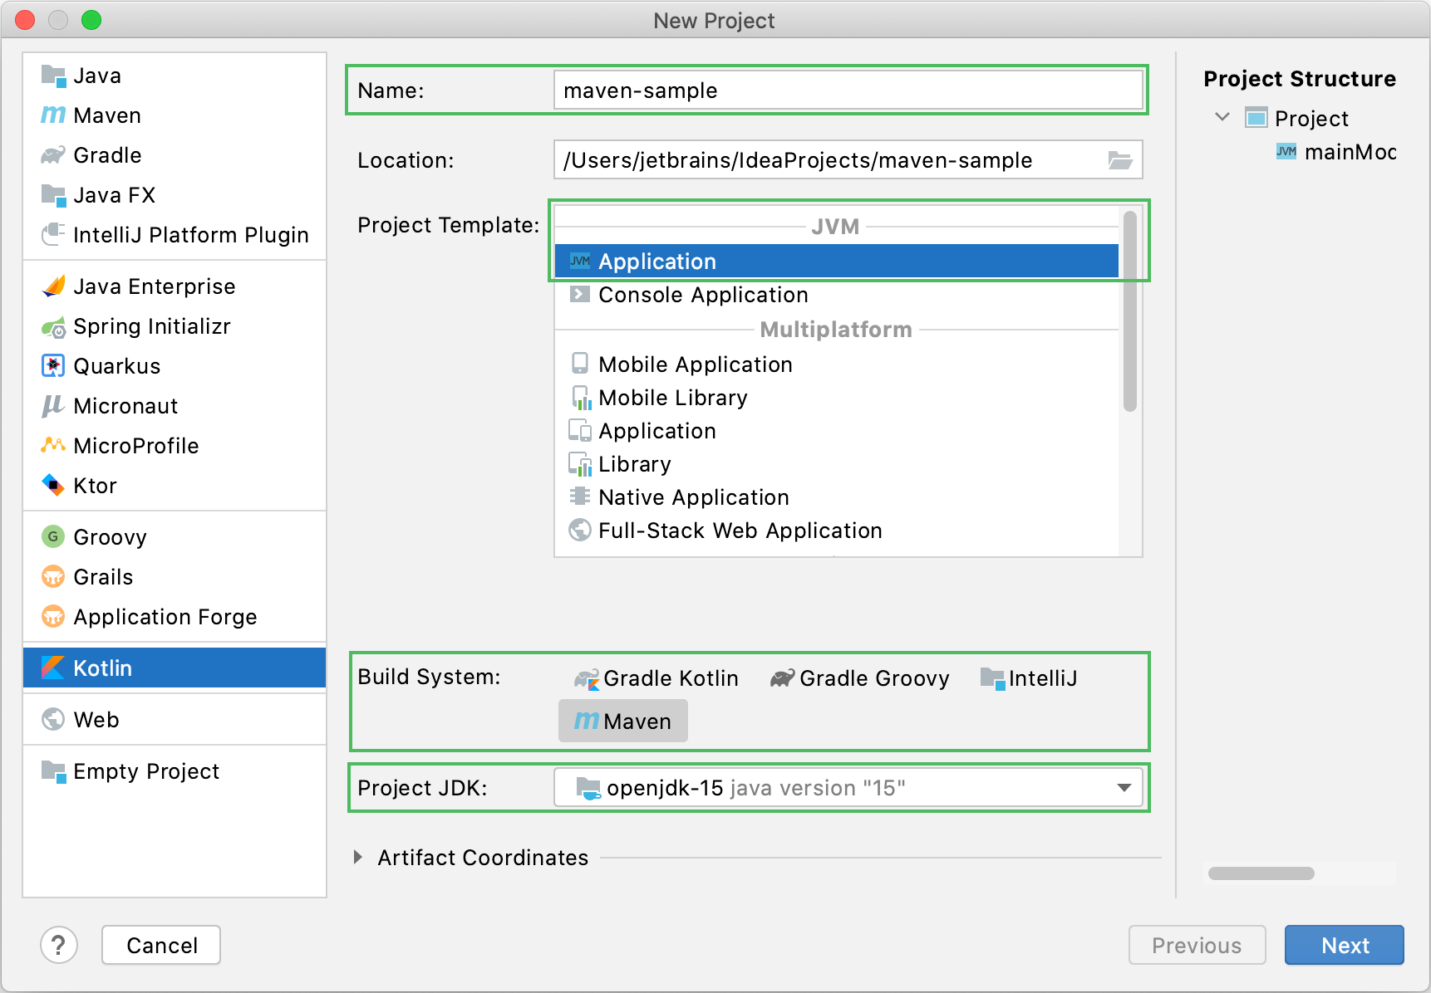
Task: Choose the IntelliJ Platform Plugin icon
Action: click(x=53, y=235)
